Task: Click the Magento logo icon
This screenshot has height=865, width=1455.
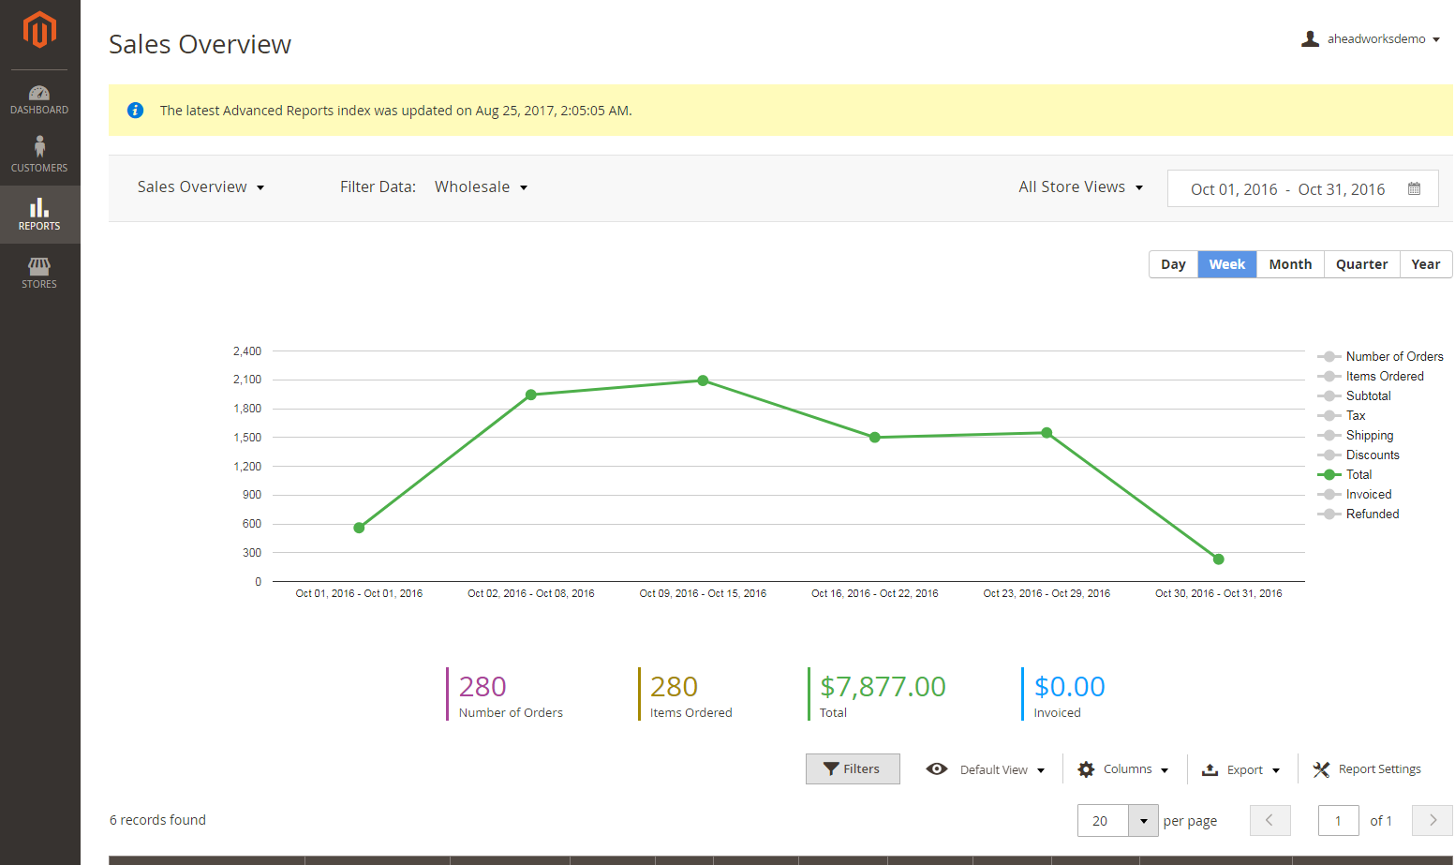Action: (39, 30)
